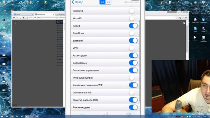Tap the broom clean icon in bottom bar
210x118 pixels.
[x=106, y=115]
